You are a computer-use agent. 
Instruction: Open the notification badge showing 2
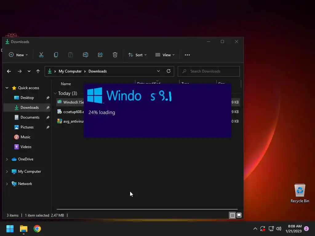click(306, 229)
